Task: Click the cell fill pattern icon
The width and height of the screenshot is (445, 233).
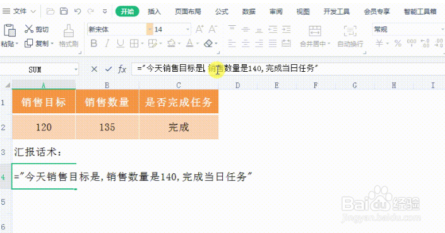Action: pos(152,43)
